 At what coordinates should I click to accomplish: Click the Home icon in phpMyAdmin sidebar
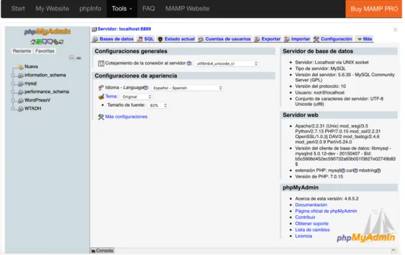(x=33, y=42)
